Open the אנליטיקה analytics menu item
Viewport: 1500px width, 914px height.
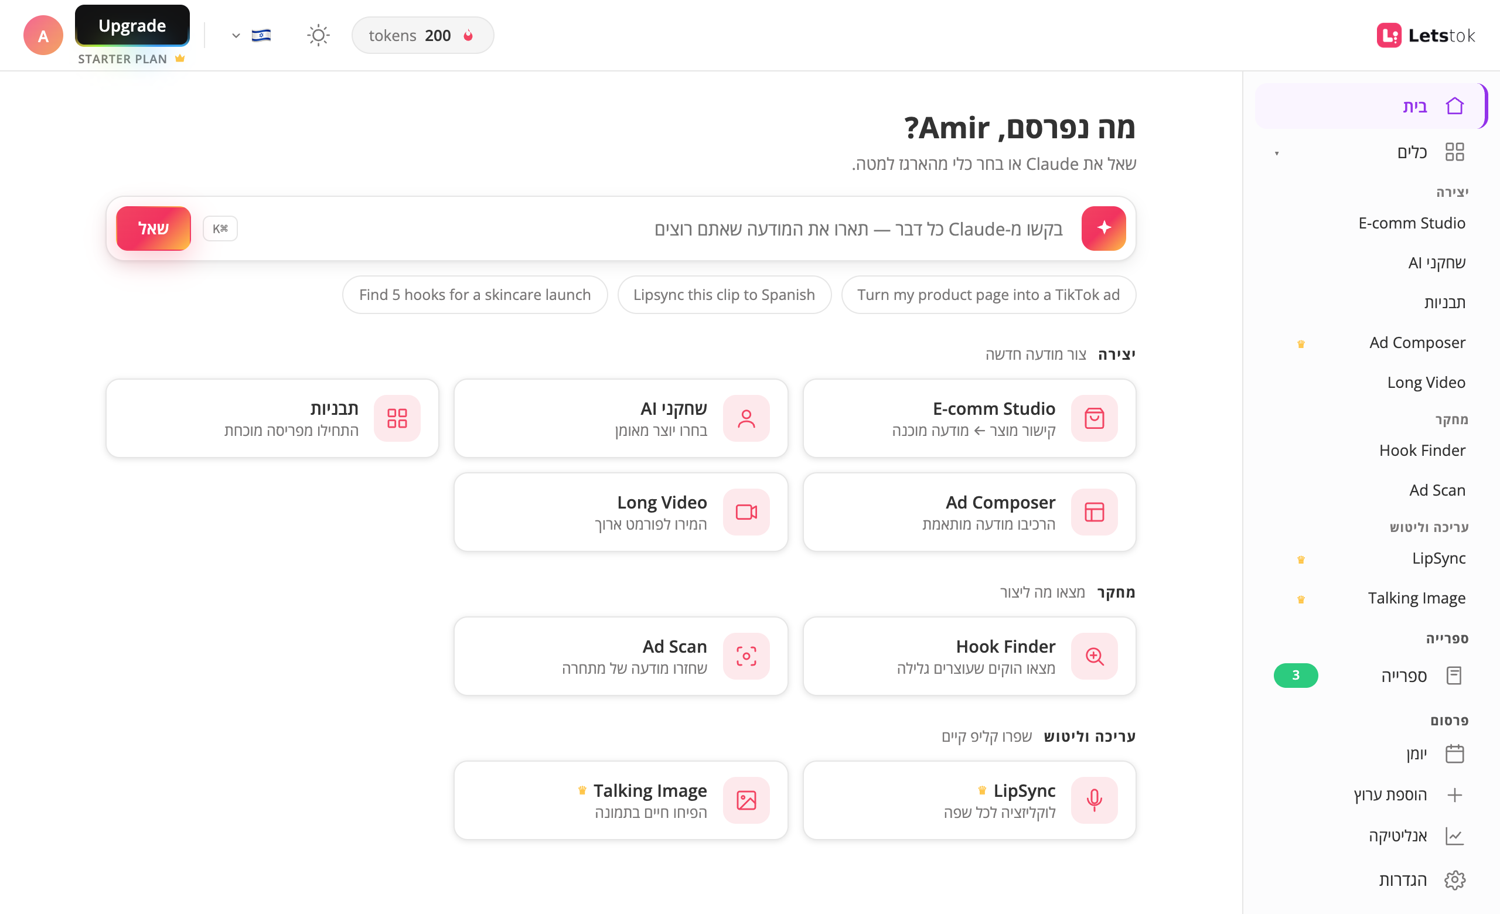pyautogui.click(x=1371, y=835)
